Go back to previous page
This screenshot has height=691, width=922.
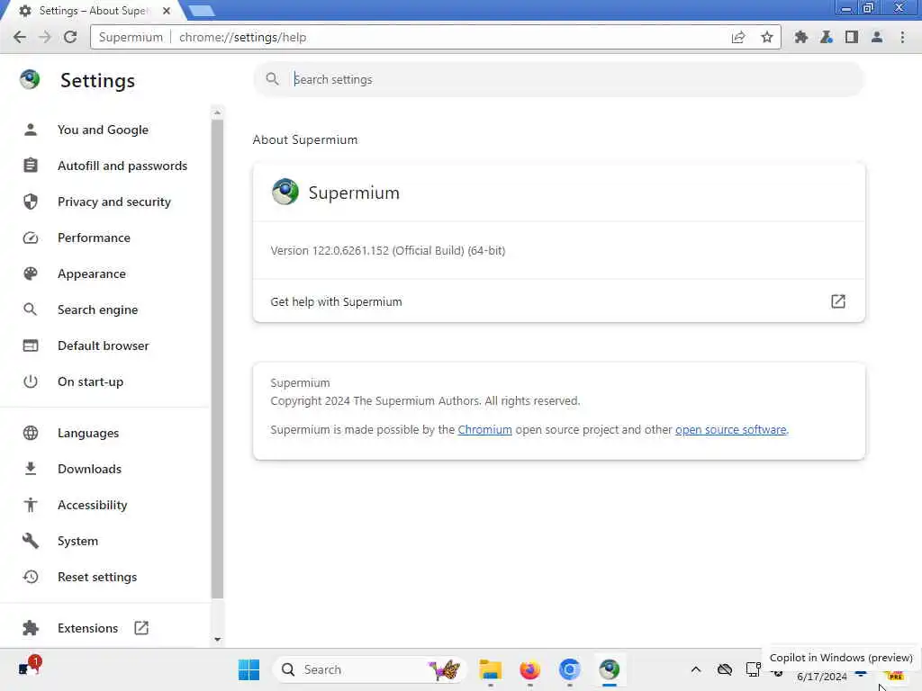(x=20, y=37)
